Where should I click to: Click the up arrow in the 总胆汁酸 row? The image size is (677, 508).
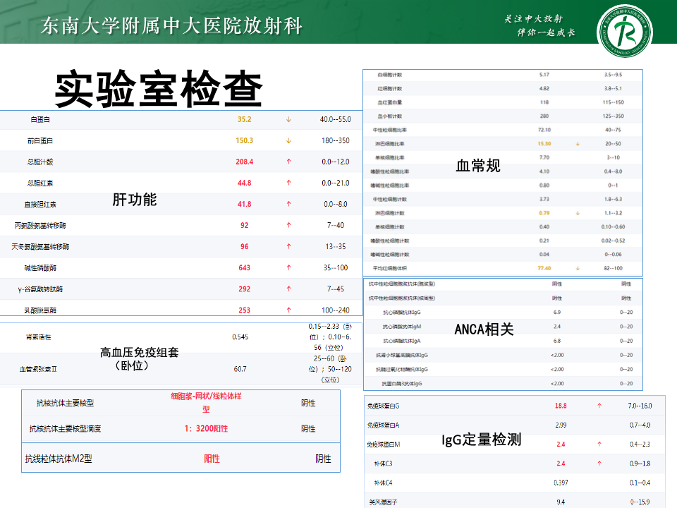pyautogui.click(x=288, y=162)
